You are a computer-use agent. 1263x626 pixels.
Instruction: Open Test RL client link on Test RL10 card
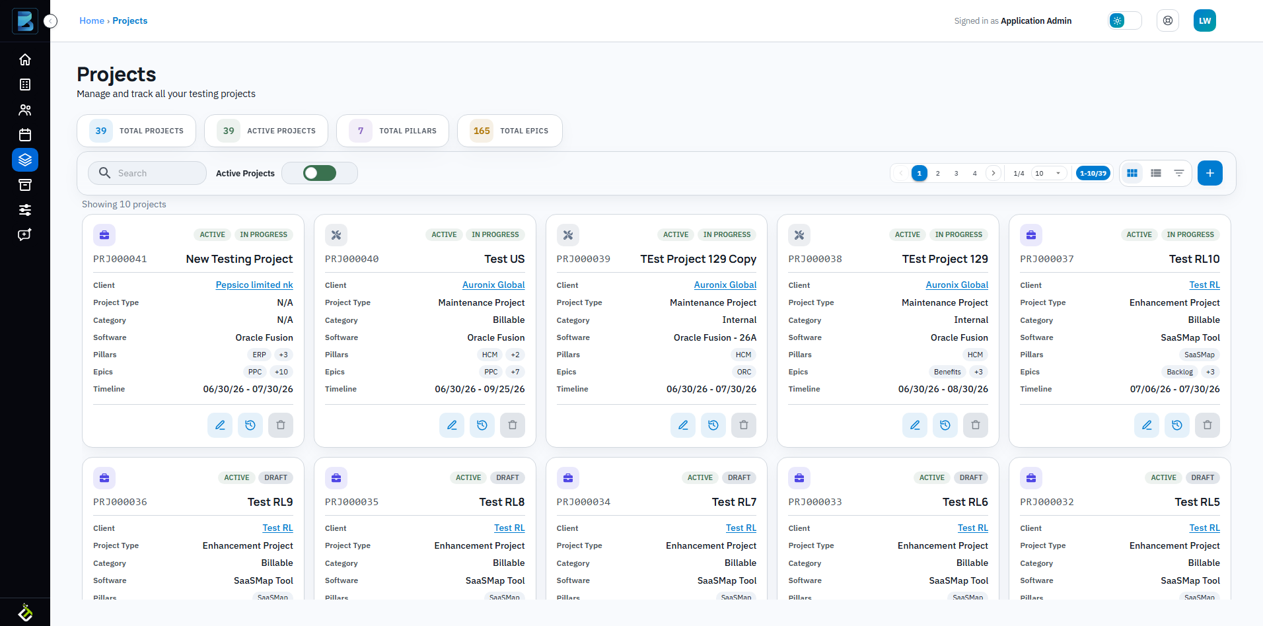(1205, 285)
